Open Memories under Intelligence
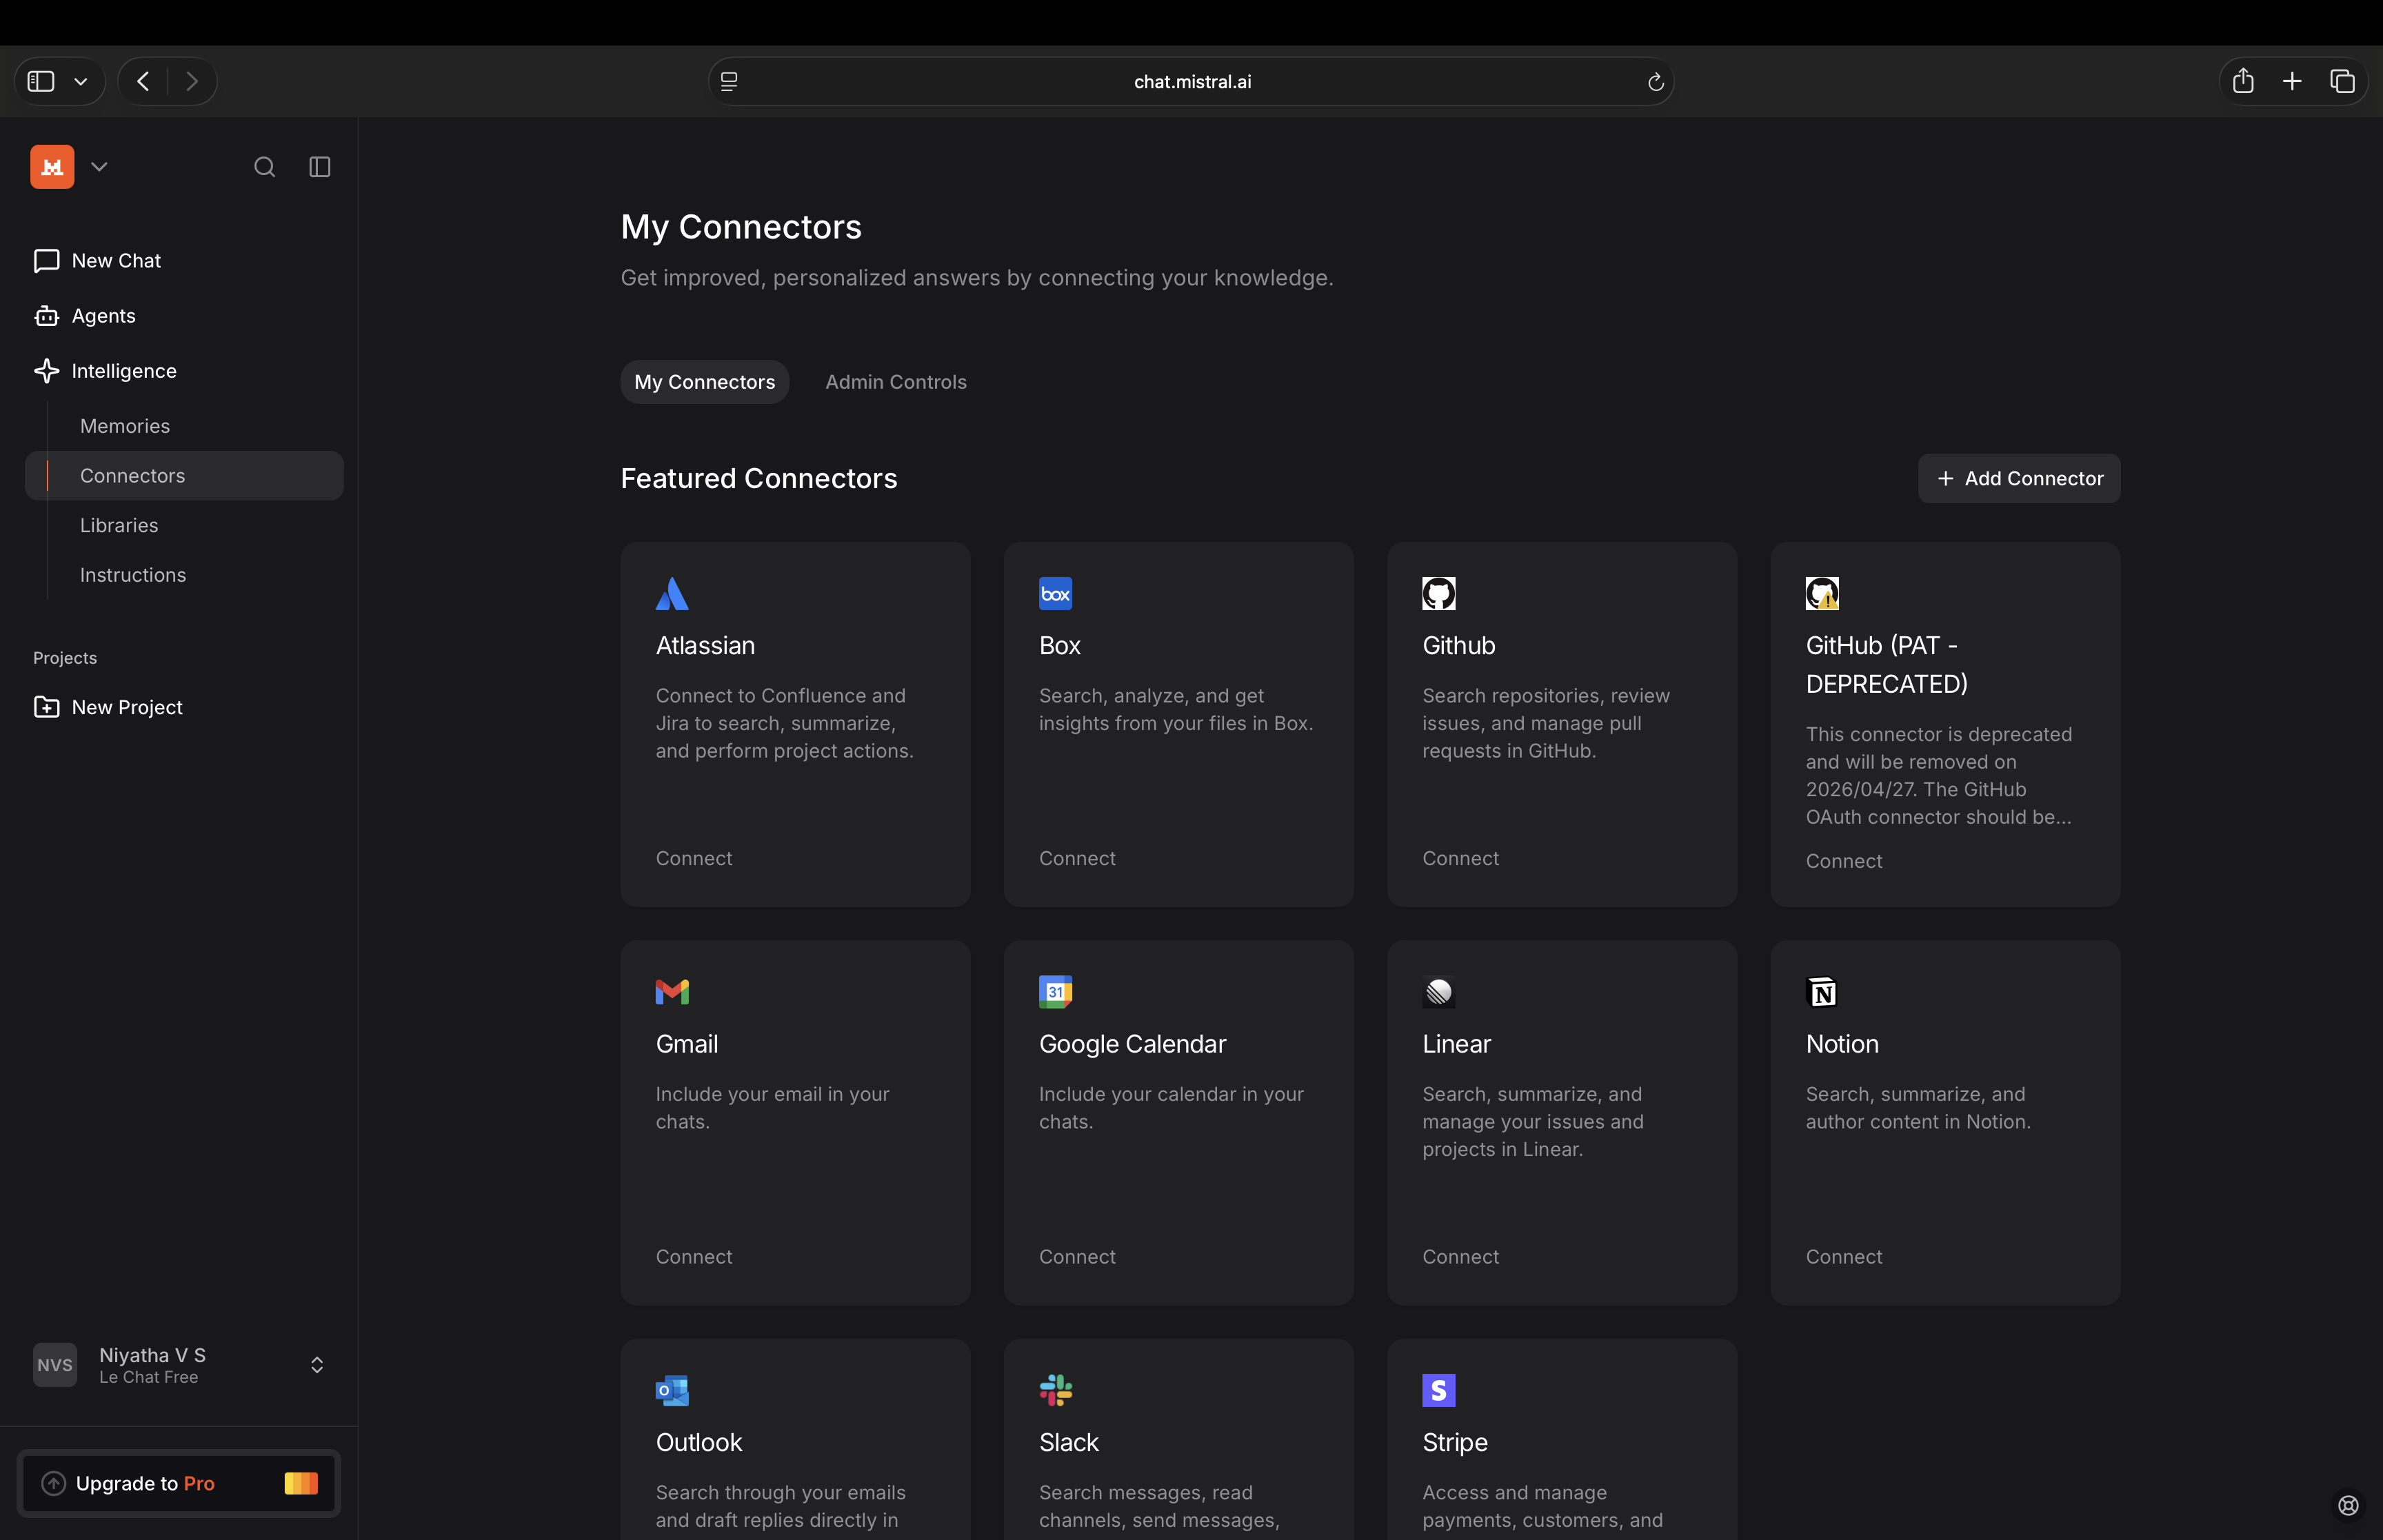Screen dimensions: 2383x1540 coord(125,426)
